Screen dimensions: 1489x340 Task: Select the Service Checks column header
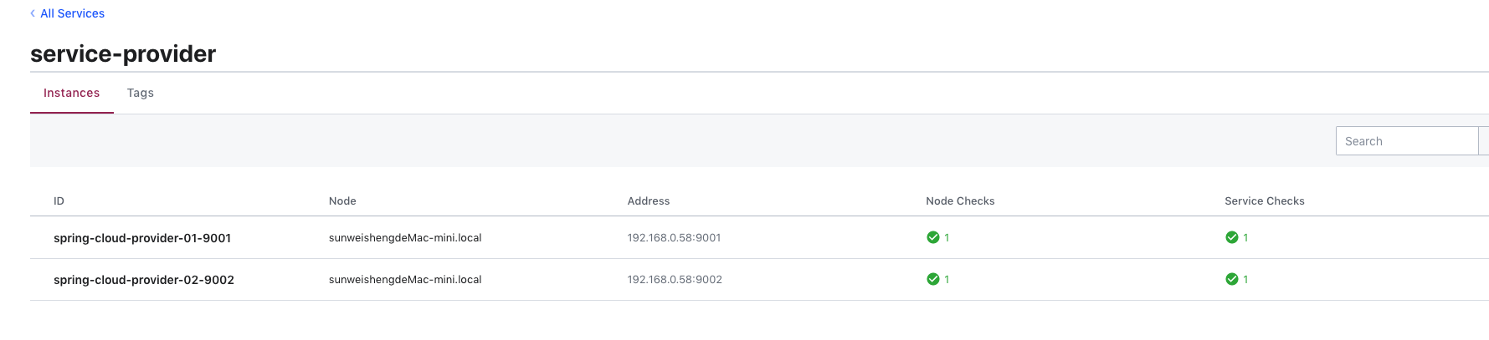point(1265,201)
